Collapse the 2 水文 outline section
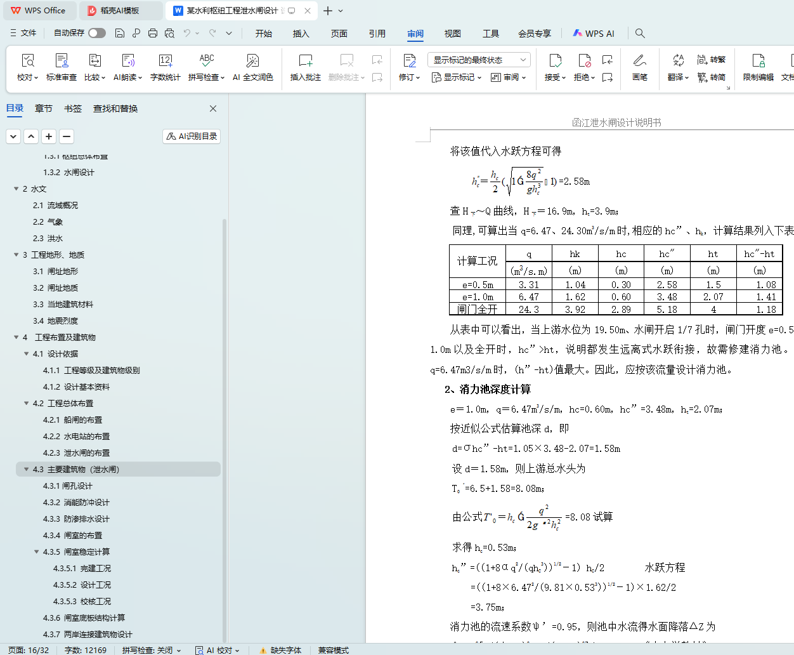Image resolution: width=794 pixels, height=655 pixels. pos(16,189)
